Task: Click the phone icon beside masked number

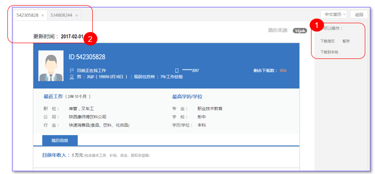Action: pos(177,71)
